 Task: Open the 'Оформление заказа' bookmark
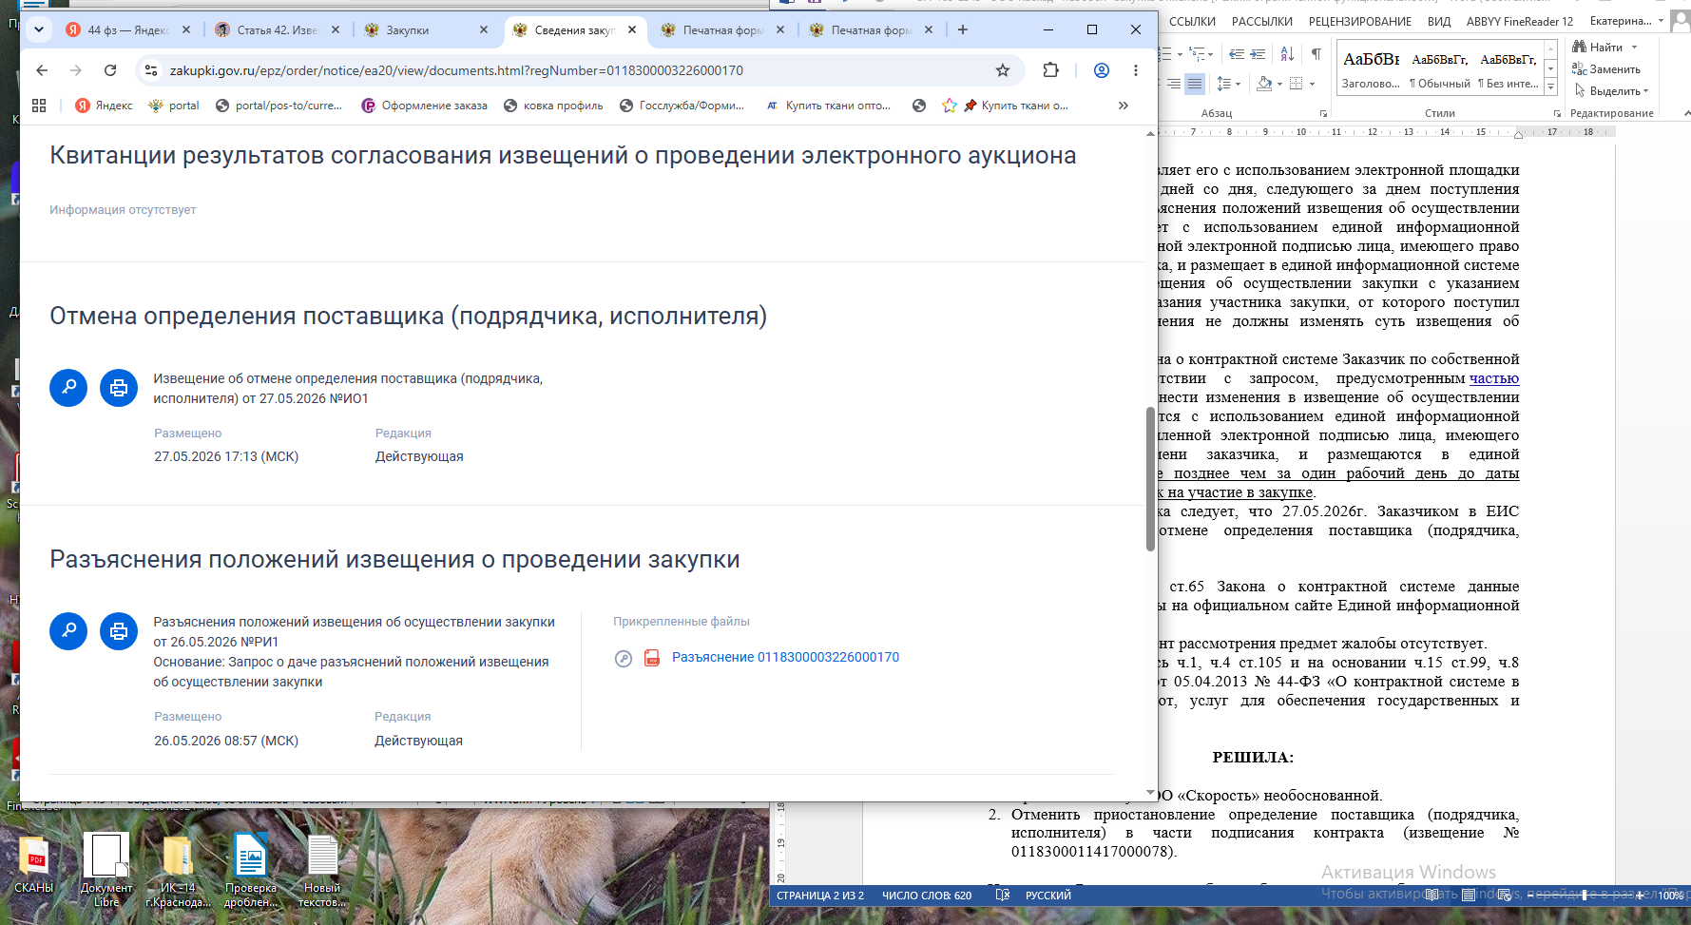click(424, 106)
